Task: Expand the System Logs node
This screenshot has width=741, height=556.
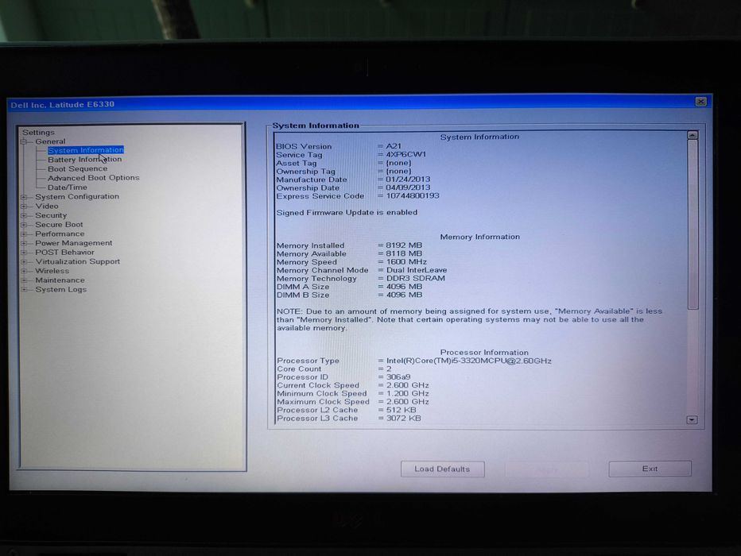Action: point(24,289)
